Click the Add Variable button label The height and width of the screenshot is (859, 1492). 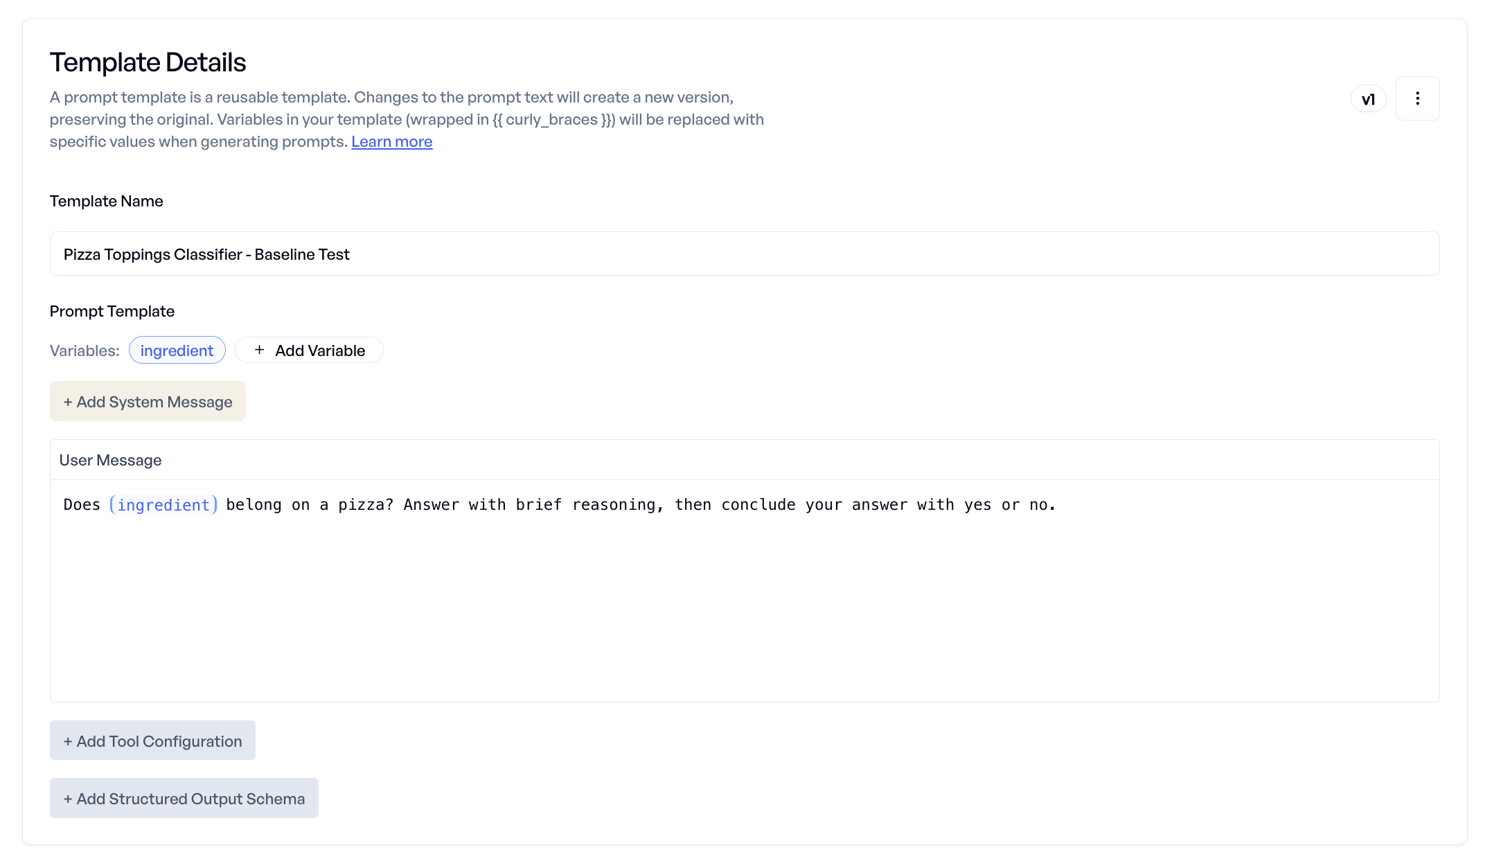pyautogui.click(x=320, y=351)
